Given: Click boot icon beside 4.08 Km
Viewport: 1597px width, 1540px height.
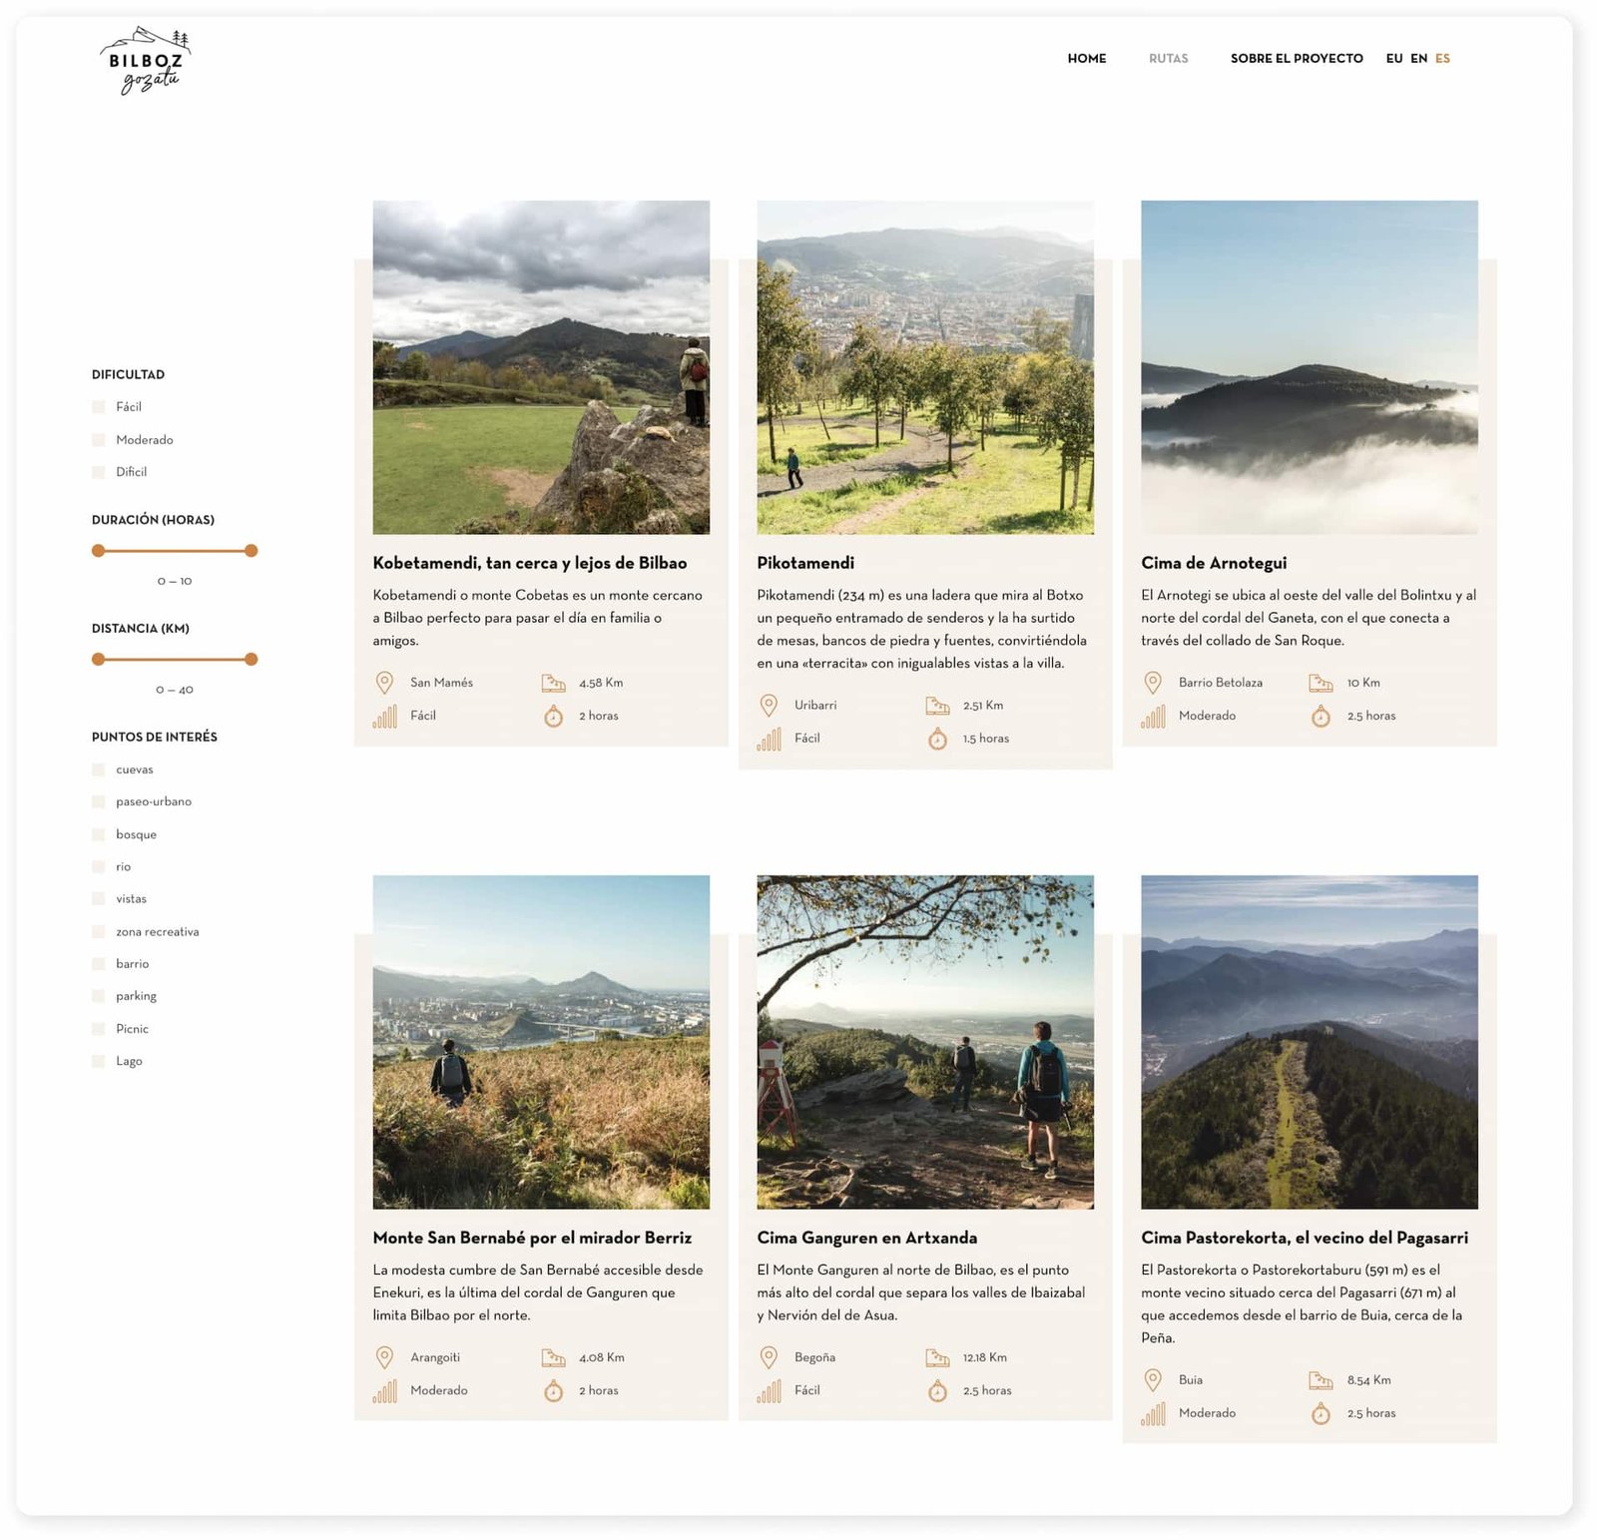Looking at the screenshot, I should pyautogui.click(x=553, y=1357).
